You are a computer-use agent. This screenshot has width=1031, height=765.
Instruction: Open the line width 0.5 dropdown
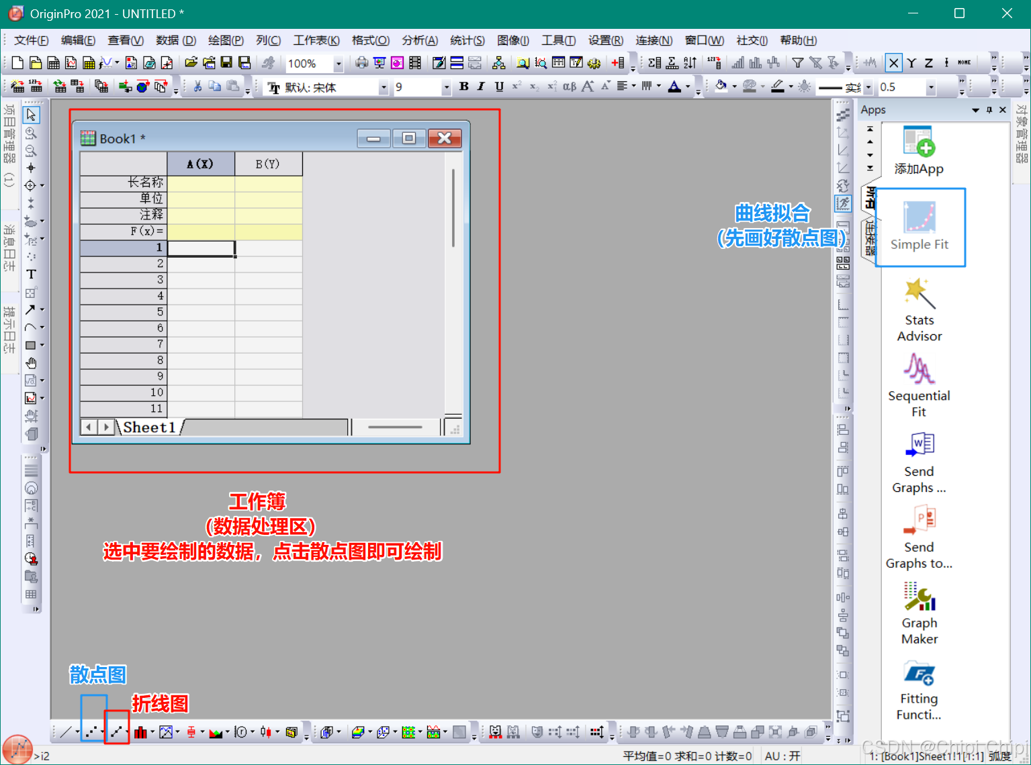point(931,87)
